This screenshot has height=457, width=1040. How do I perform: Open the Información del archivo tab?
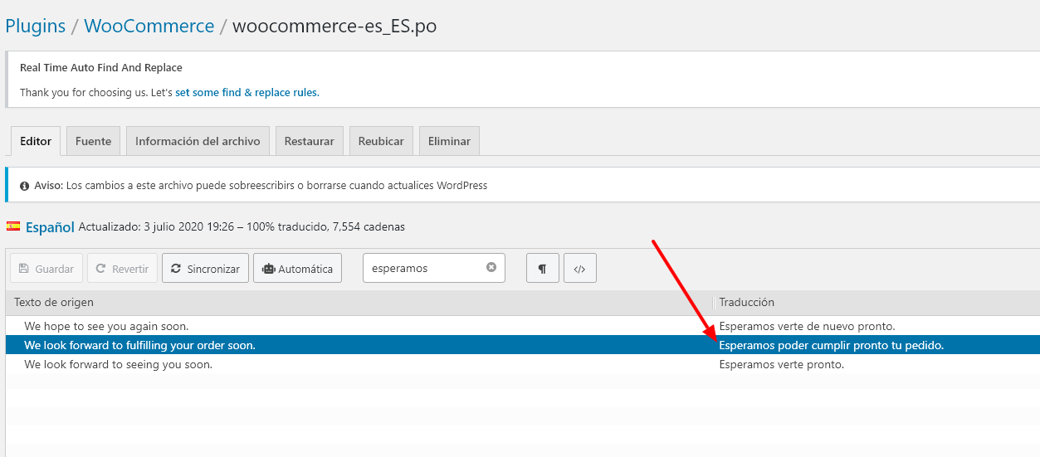pos(198,141)
